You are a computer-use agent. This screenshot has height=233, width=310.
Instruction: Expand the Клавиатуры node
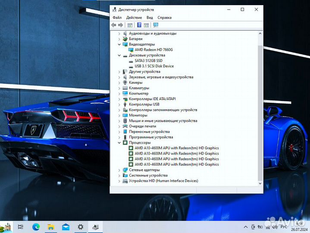(119, 88)
